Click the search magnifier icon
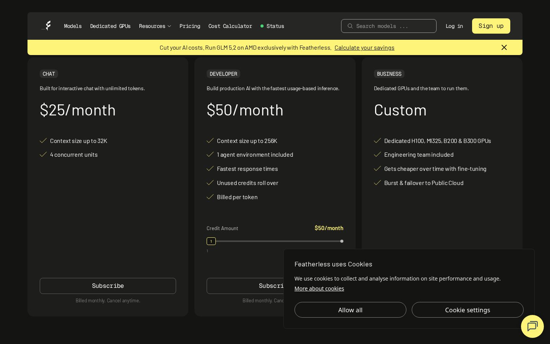550x344 pixels. [x=350, y=26]
